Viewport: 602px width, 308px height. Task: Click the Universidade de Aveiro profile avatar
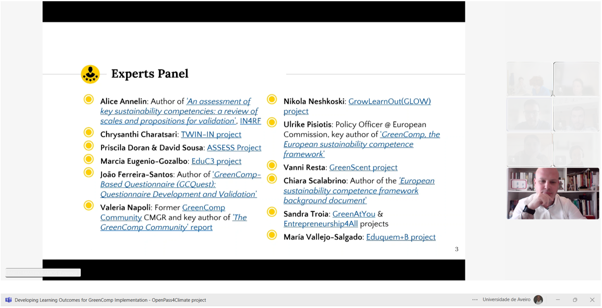[538, 300]
